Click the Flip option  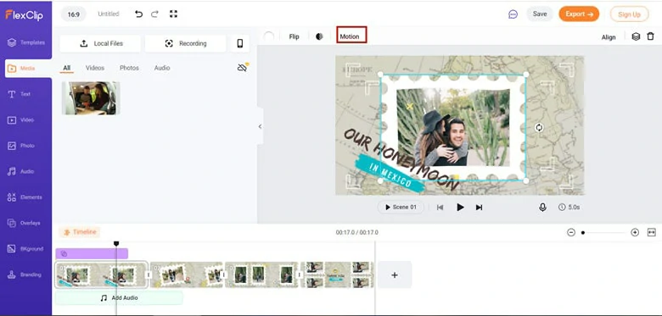click(294, 36)
